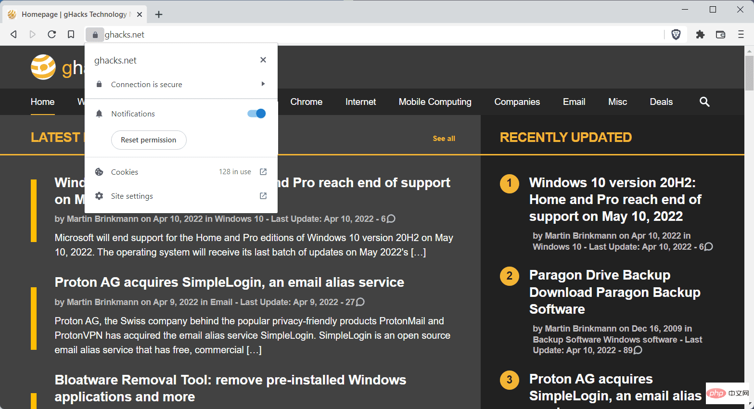Click number 2 badge in Recently Updated
Image resolution: width=754 pixels, height=409 pixels.
(x=510, y=276)
